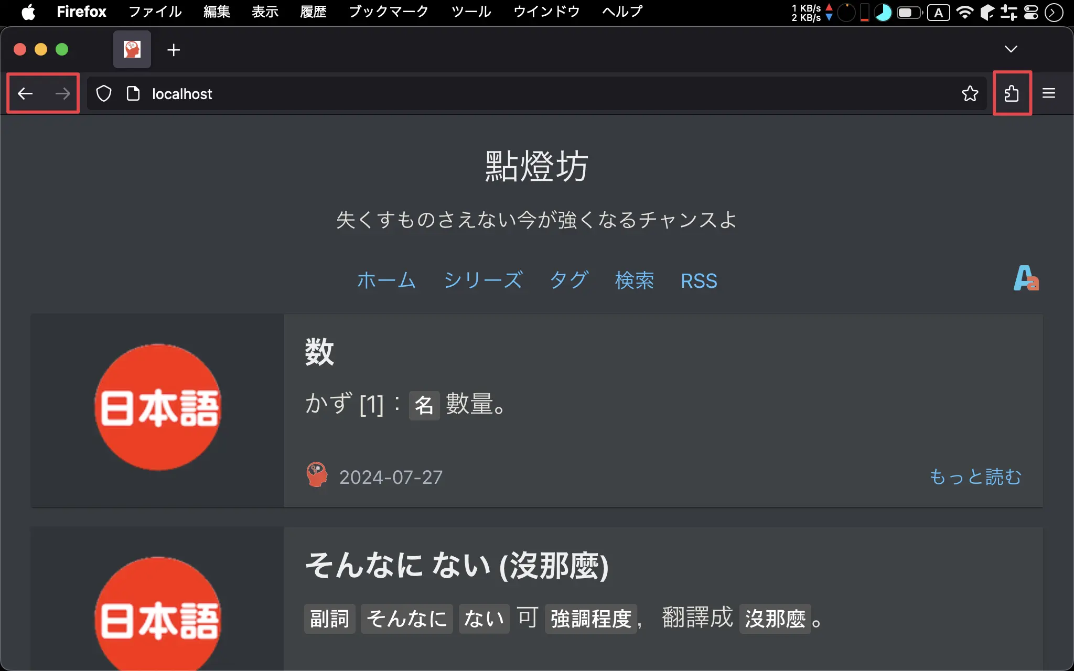Go forward with the forward arrow

coord(62,94)
